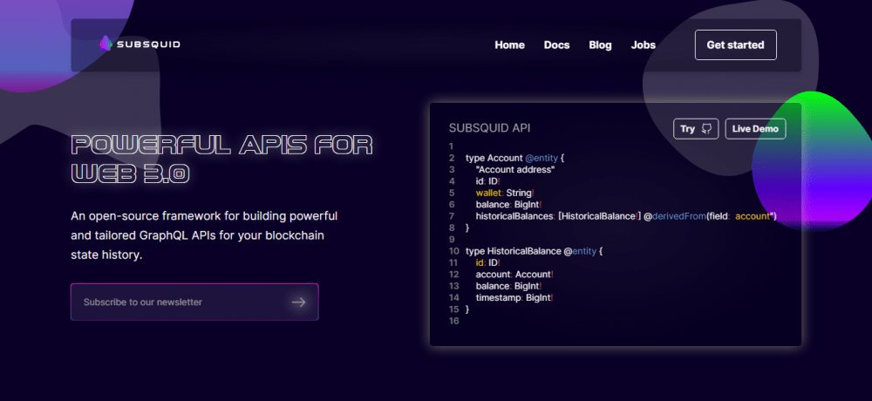Click 'type HistoricalBalance @entity {' code line
This screenshot has height=401, width=872.
click(x=534, y=251)
